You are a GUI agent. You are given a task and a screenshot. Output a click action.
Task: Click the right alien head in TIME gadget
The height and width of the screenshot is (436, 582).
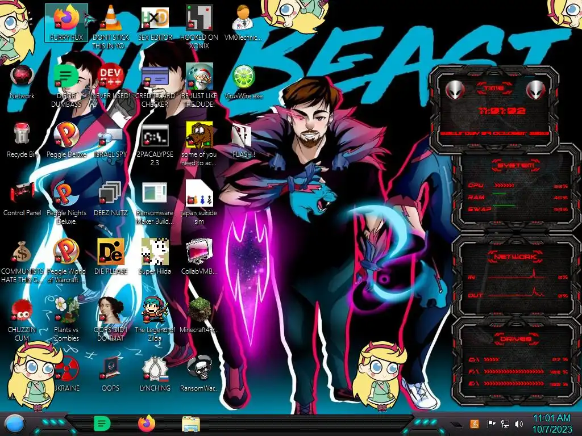point(535,89)
